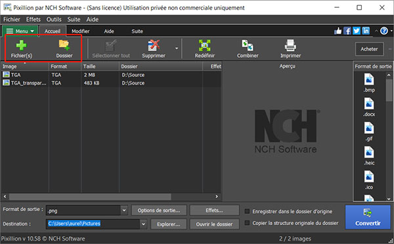Open the Effets menu
The width and height of the screenshot is (394, 244).
pyautogui.click(x=33, y=19)
